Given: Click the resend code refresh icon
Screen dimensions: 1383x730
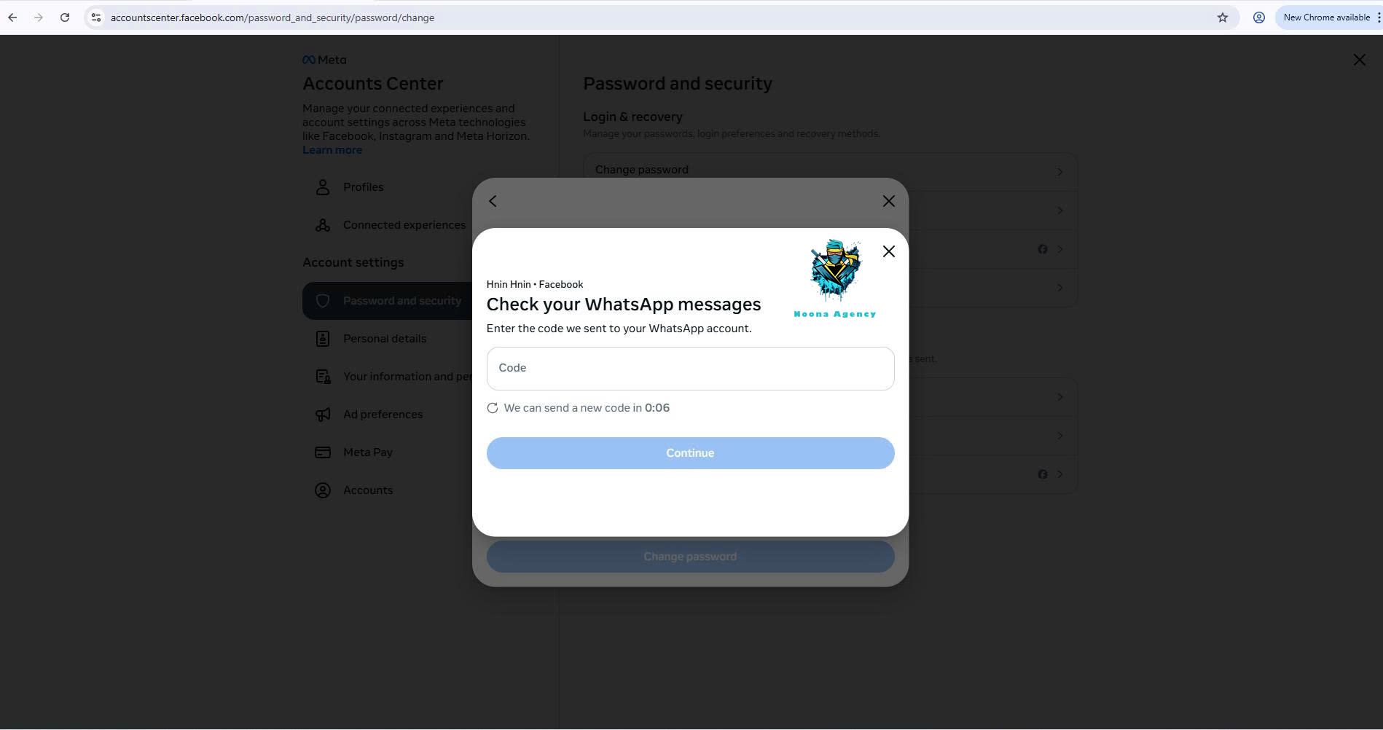Looking at the screenshot, I should (493, 408).
